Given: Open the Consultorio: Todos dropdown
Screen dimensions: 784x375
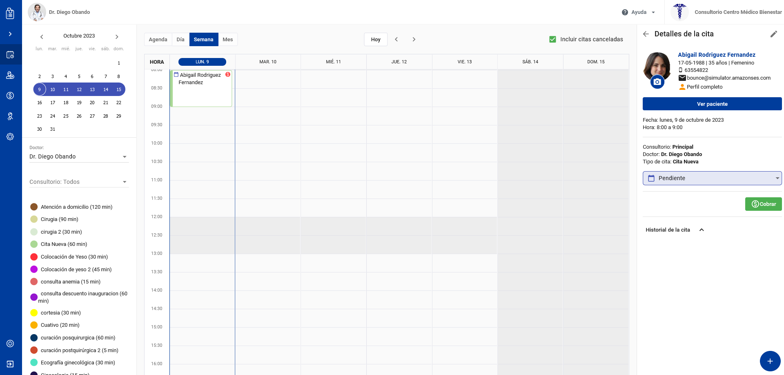Looking at the screenshot, I should [79, 182].
